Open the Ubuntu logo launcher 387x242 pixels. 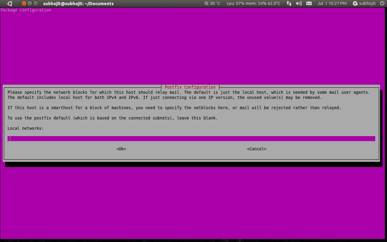(x=10, y=4)
